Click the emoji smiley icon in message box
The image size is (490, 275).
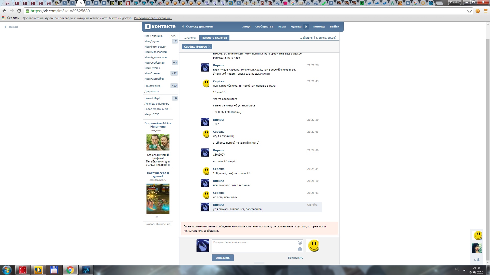point(300,243)
